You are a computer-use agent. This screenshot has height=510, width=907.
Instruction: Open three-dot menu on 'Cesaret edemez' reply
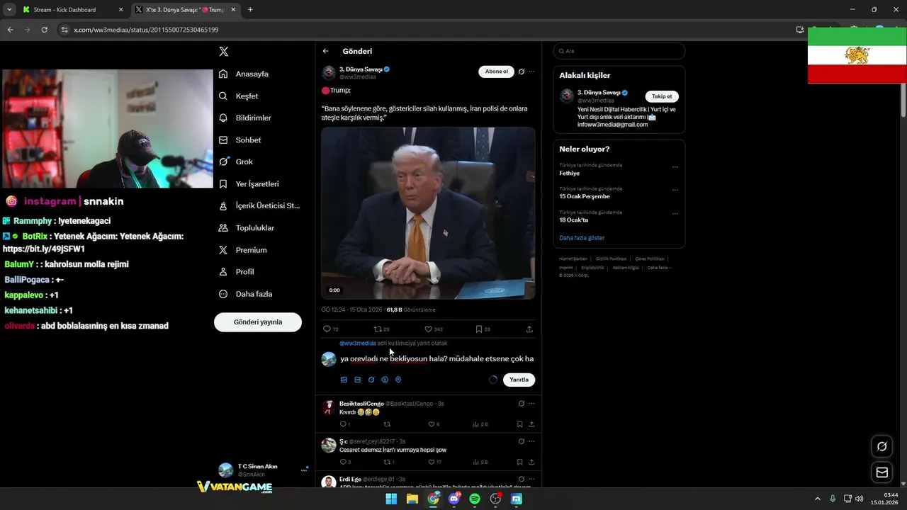click(x=531, y=441)
